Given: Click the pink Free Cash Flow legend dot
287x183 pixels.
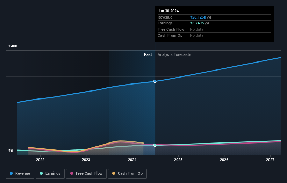Looking at the screenshot, I should pos(72,173).
